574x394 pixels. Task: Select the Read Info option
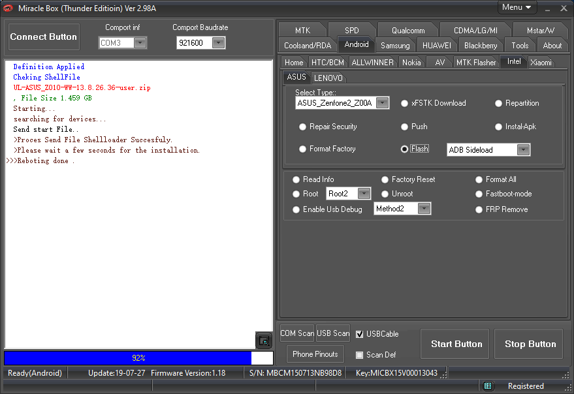coord(296,179)
